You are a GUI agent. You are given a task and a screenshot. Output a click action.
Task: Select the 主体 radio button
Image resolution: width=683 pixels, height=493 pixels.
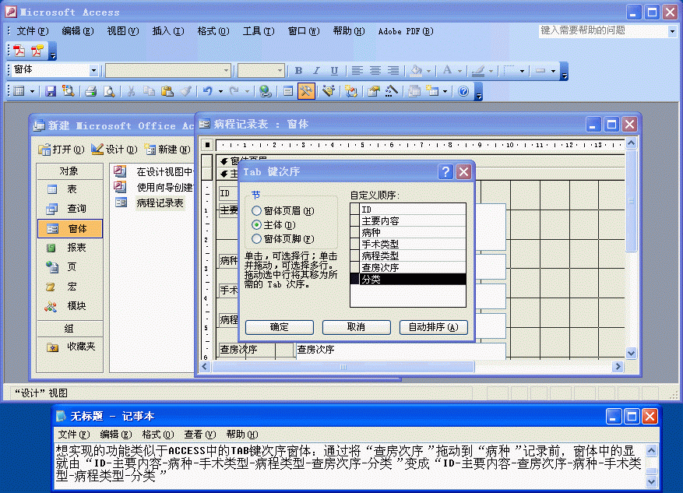coord(256,225)
